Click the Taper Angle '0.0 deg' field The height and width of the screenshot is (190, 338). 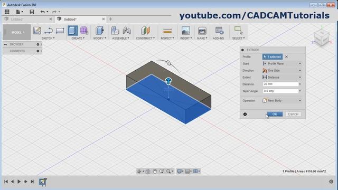tap(280, 91)
